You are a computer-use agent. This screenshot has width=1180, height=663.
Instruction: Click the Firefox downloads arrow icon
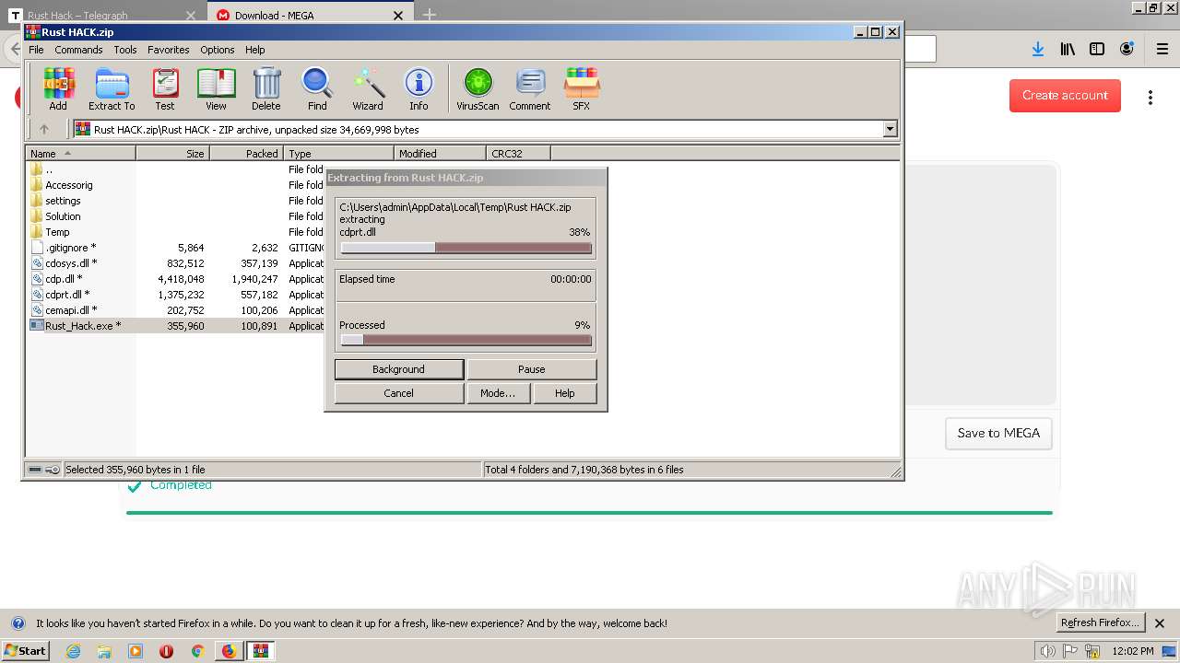pos(1038,49)
